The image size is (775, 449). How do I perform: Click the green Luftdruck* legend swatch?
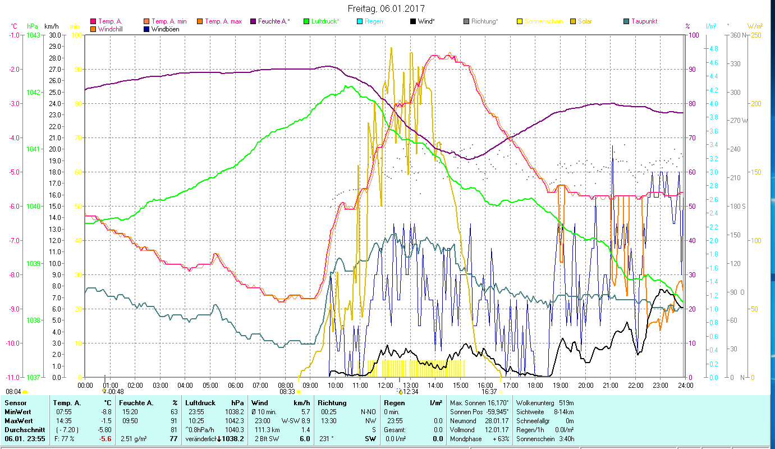[x=306, y=21]
